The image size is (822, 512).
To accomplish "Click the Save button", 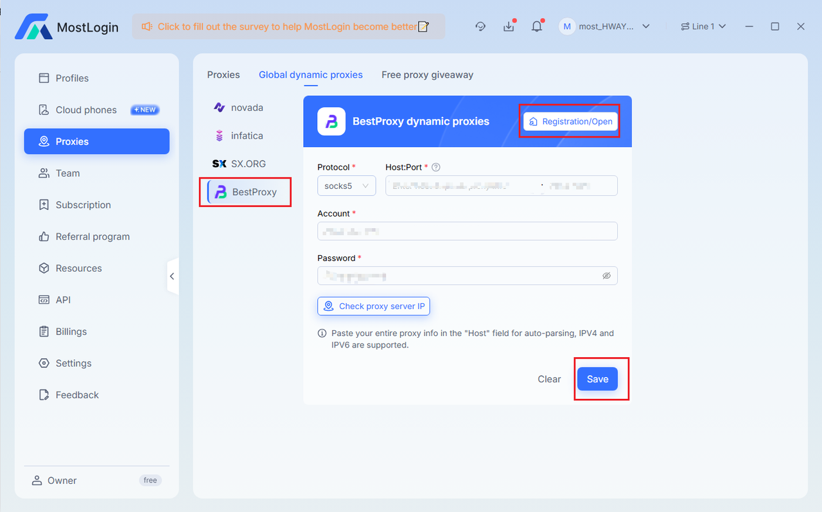I will (597, 379).
